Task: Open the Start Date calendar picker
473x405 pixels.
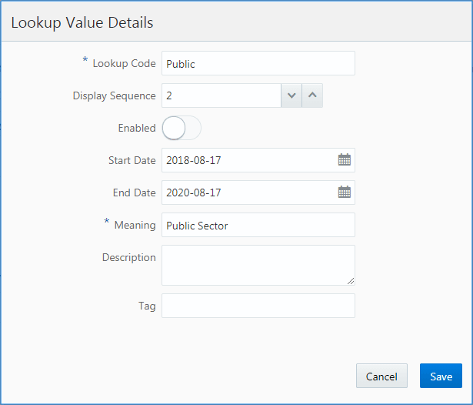Action: [x=345, y=160]
